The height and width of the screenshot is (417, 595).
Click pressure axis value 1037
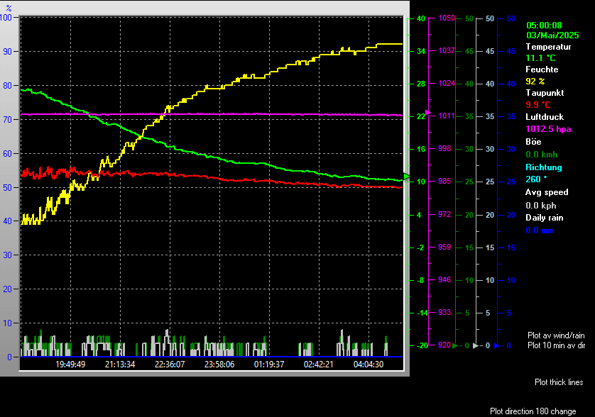click(x=446, y=50)
